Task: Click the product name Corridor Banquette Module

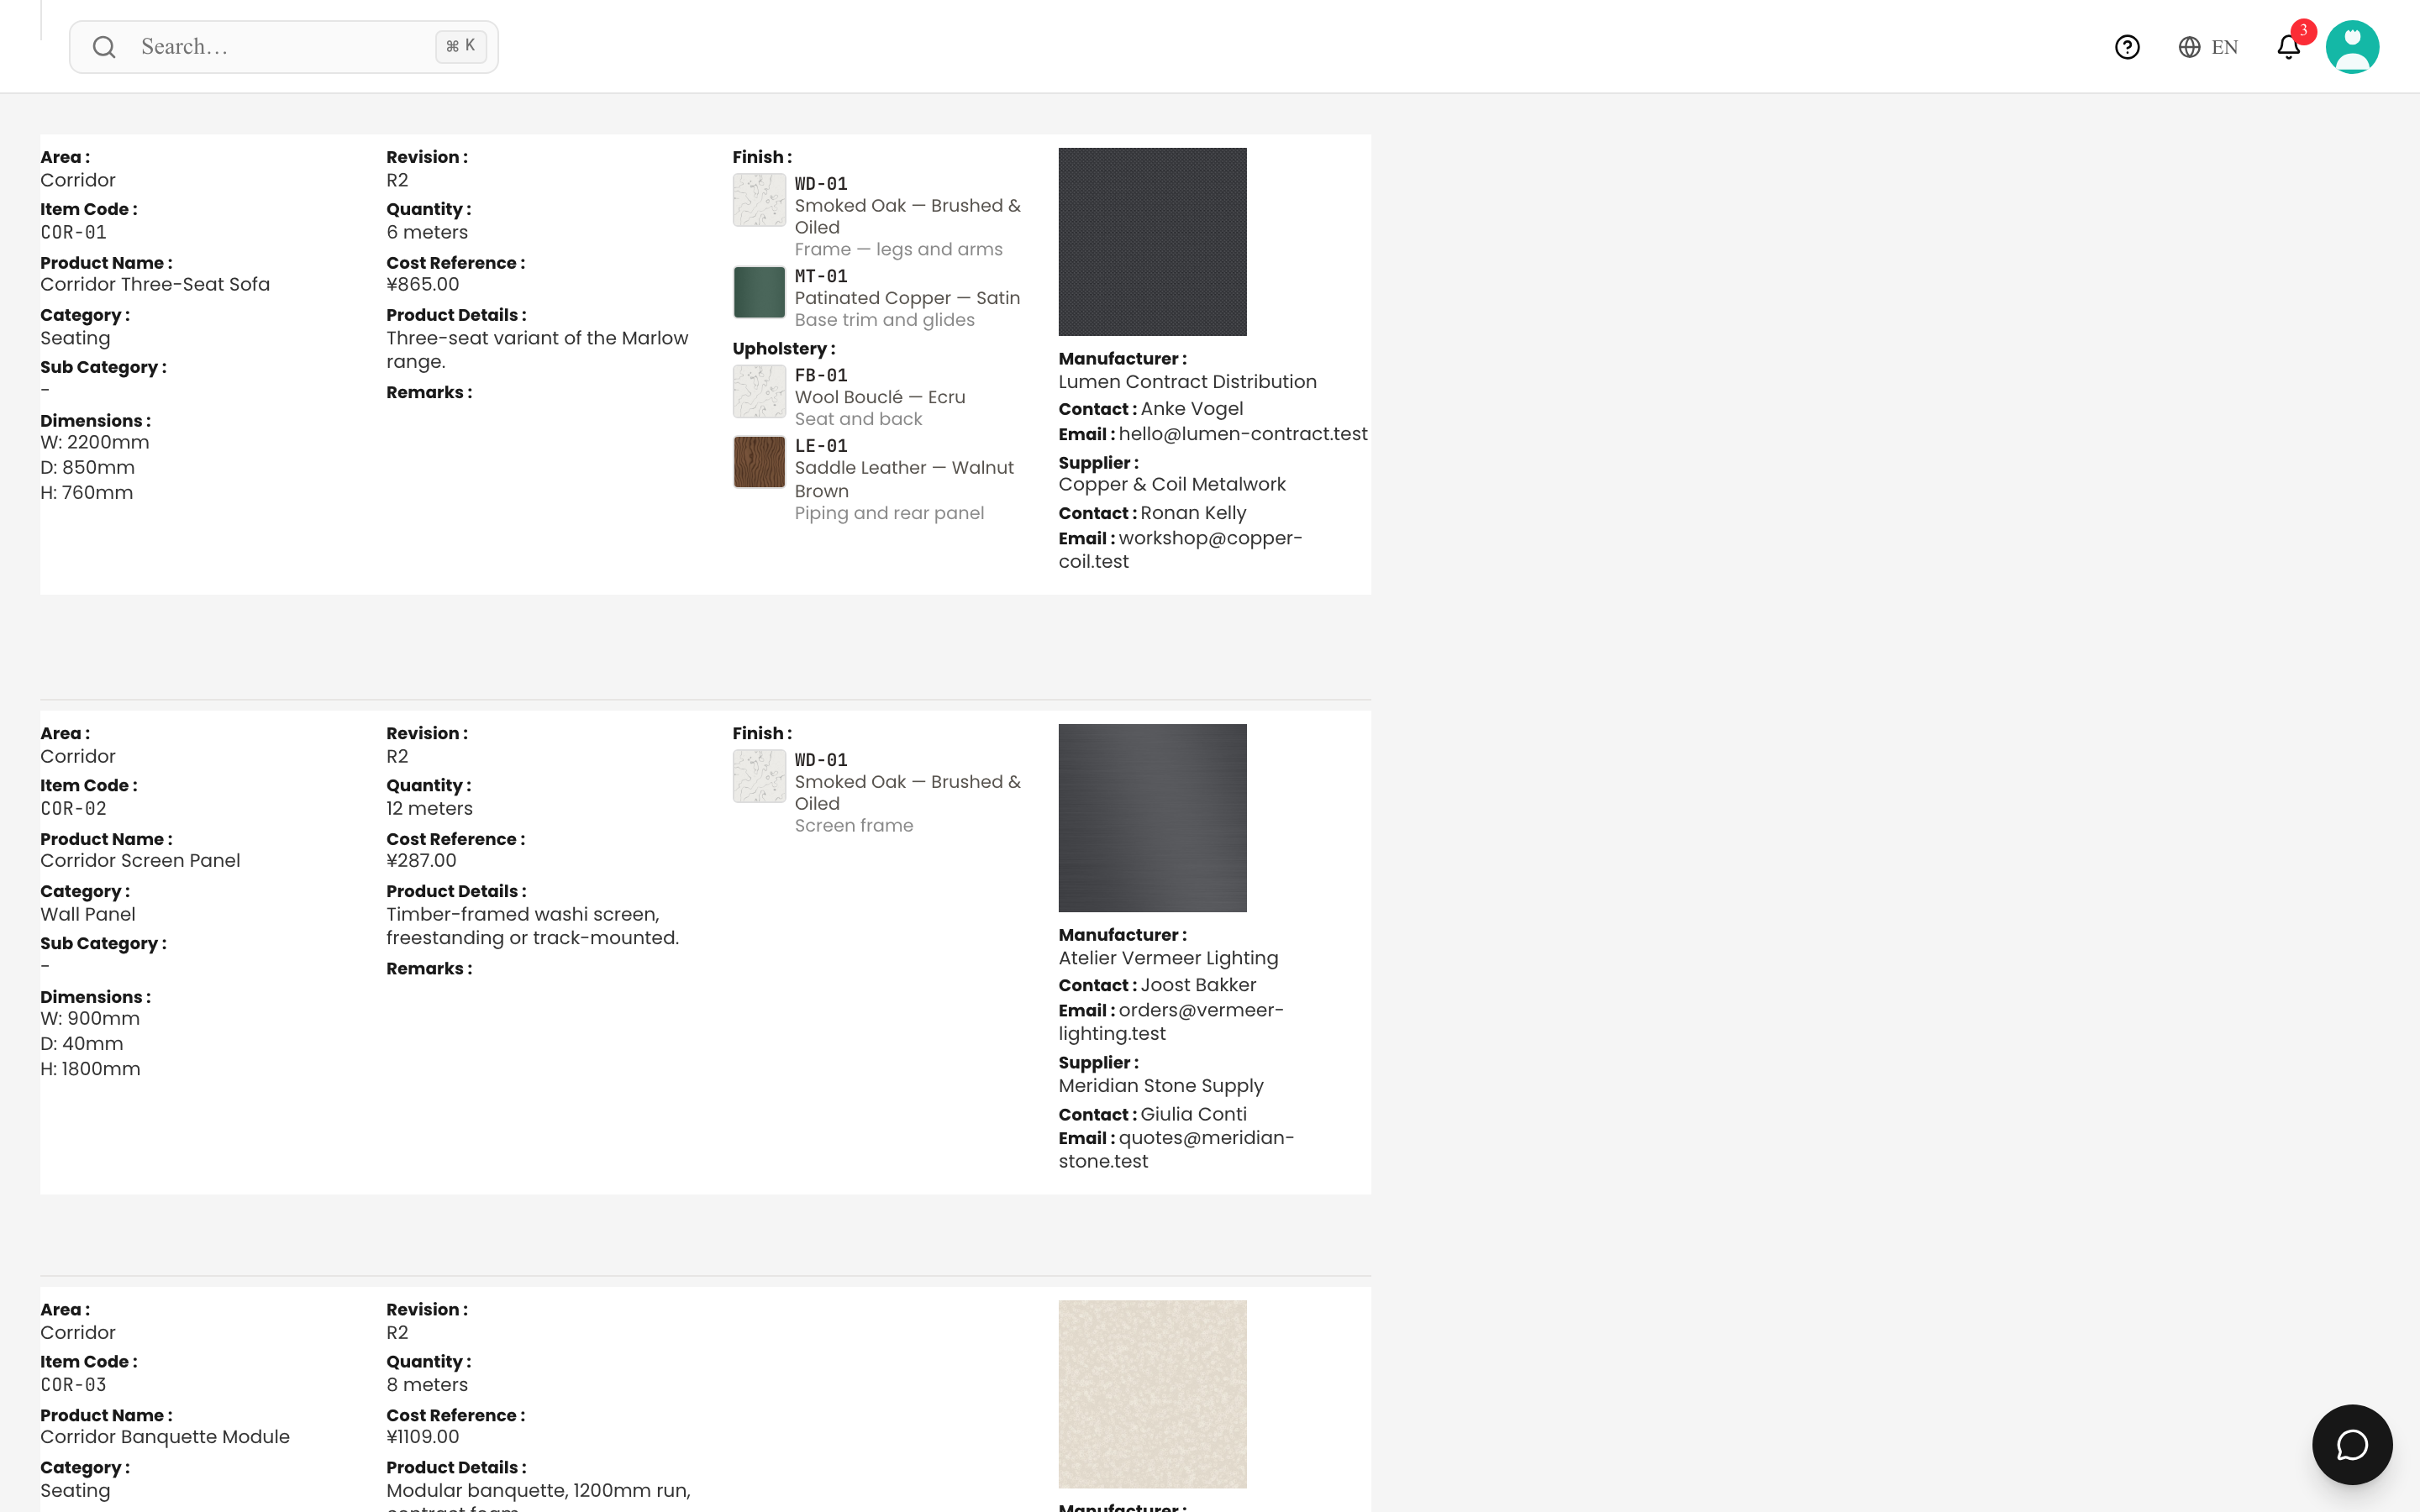Action: [165, 1436]
